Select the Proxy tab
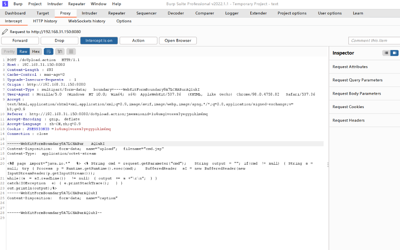 pyautogui.click(x=65, y=13)
